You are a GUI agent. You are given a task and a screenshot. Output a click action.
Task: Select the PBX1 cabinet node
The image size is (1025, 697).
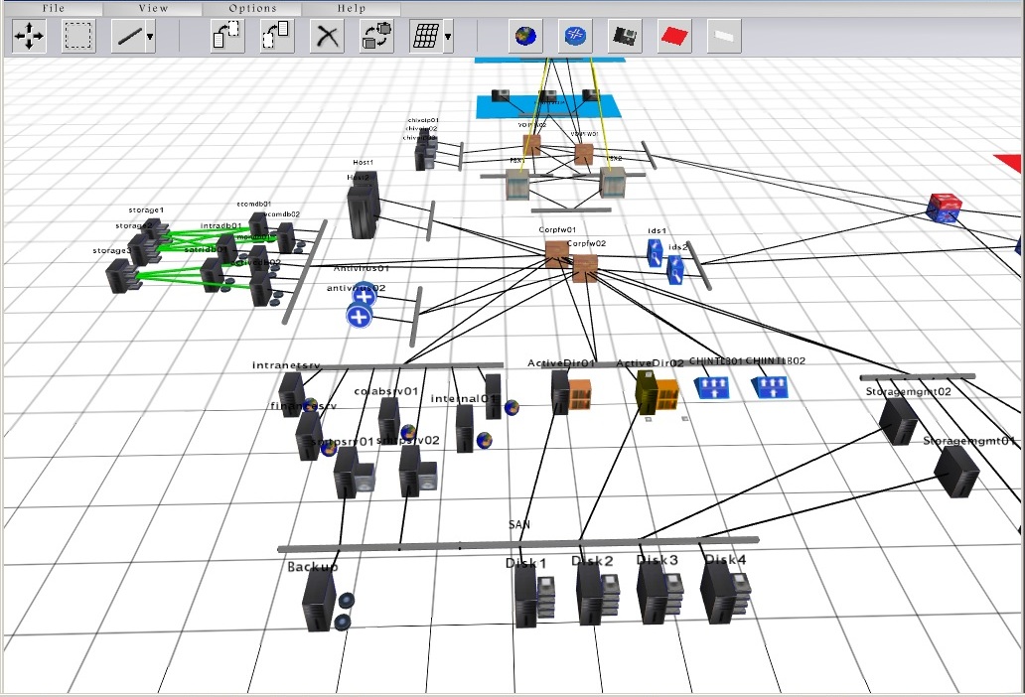[x=517, y=184]
